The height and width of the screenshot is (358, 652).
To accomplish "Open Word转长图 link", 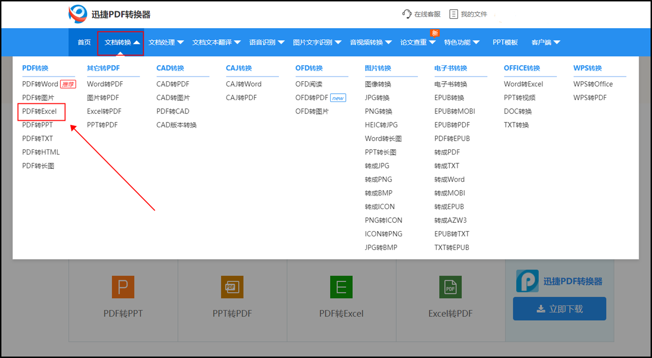I will [383, 138].
